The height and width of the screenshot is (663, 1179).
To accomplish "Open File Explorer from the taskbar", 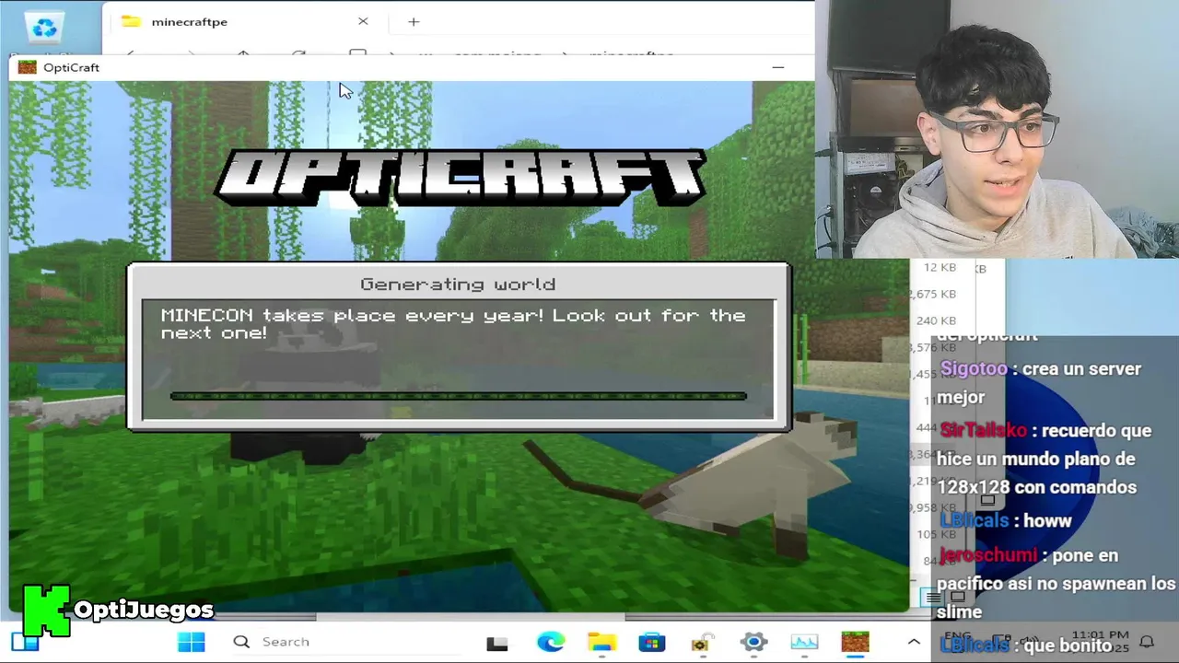I will (x=601, y=642).
